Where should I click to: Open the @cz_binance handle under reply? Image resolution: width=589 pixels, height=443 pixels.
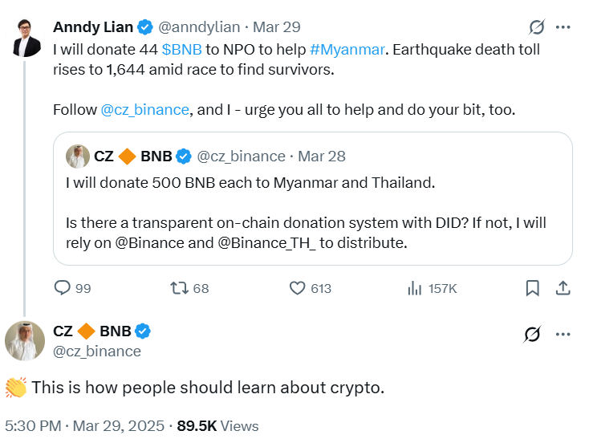(97, 351)
